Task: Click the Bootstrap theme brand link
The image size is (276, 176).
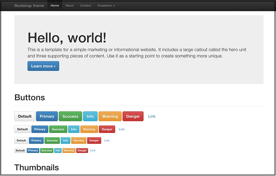Action: (30, 6)
